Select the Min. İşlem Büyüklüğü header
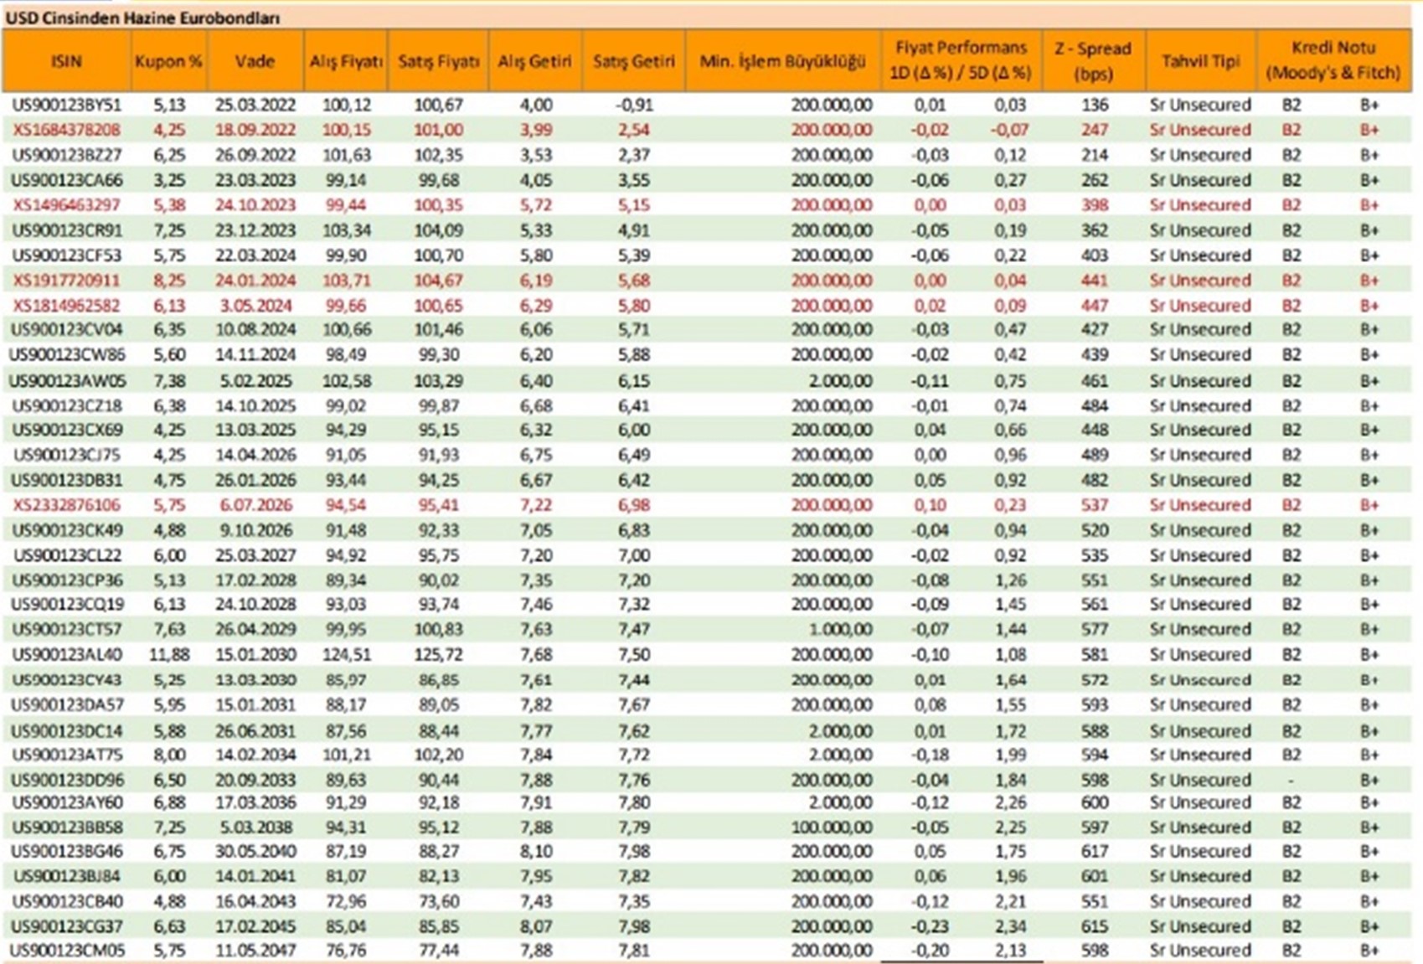Image resolution: width=1423 pixels, height=964 pixels. (783, 61)
